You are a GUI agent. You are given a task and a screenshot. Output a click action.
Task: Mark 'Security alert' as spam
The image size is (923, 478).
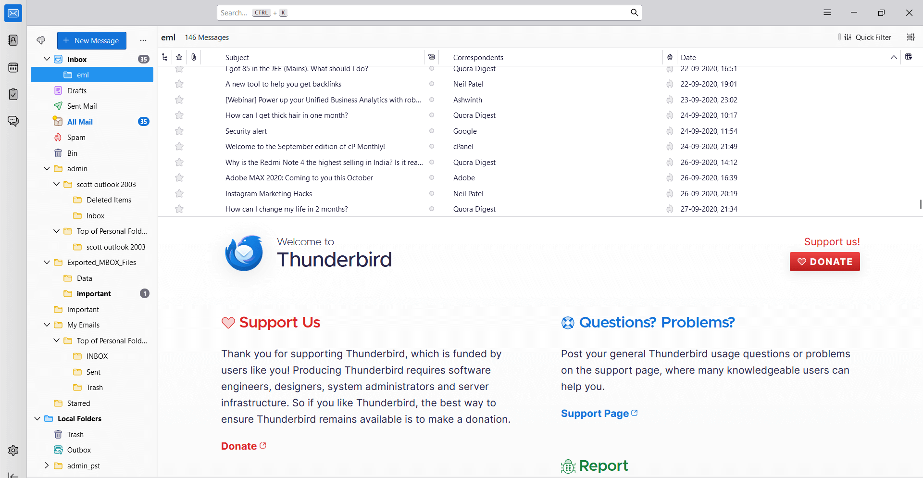(x=670, y=131)
